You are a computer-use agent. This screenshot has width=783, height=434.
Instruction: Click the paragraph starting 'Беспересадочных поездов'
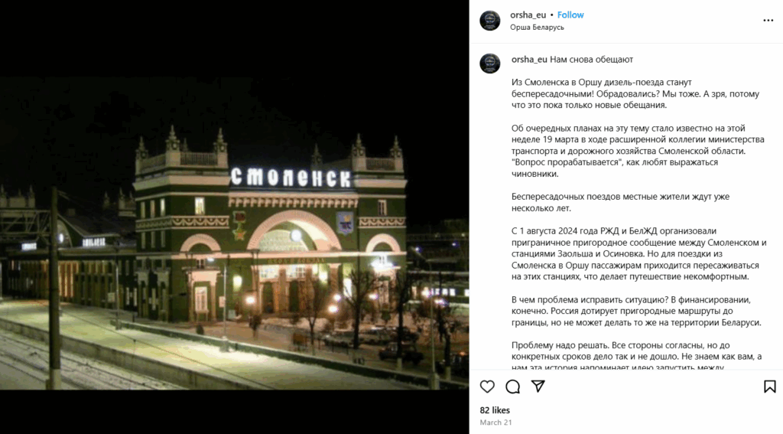coord(620,203)
